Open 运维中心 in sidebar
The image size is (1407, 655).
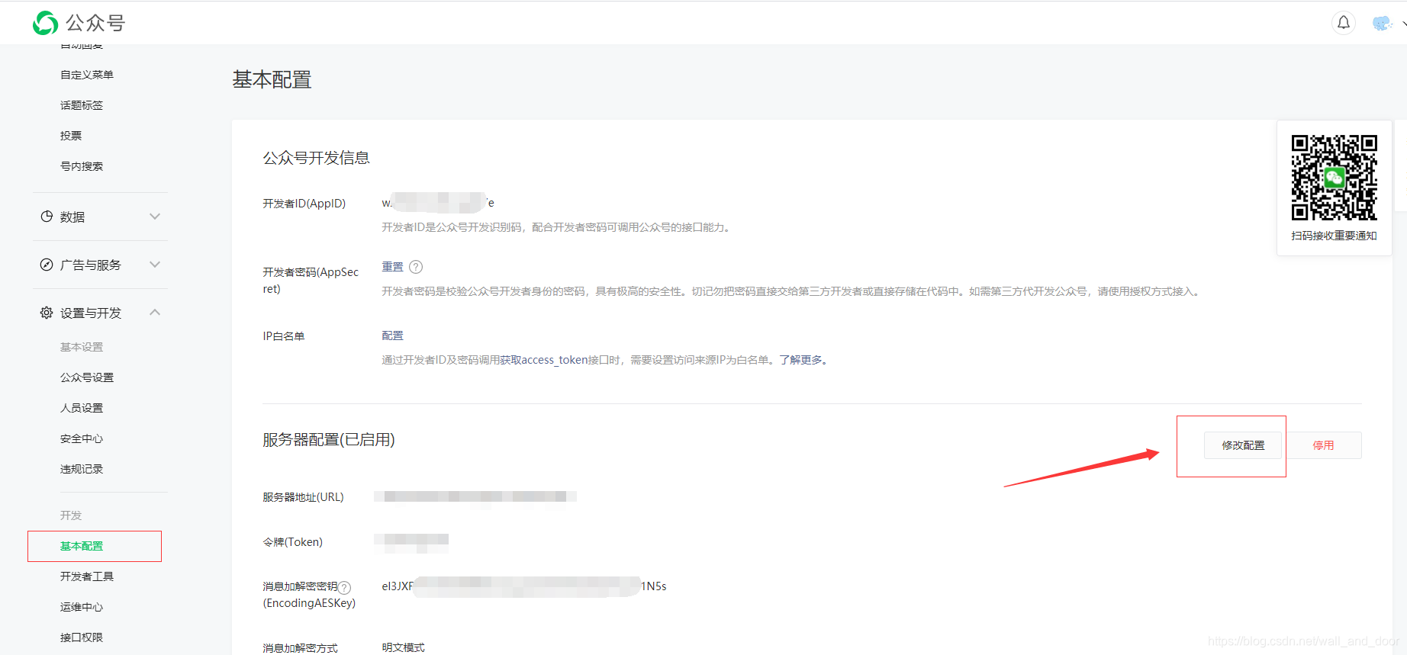pyautogui.click(x=82, y=607)
